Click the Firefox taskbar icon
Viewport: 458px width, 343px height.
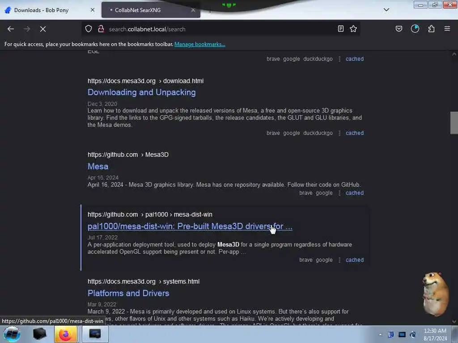(x=65, y=334)
